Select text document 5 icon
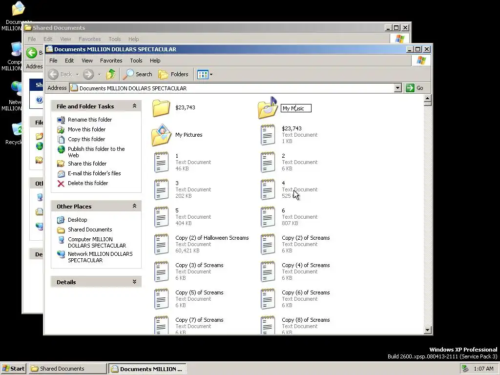 tap(161, 217)
